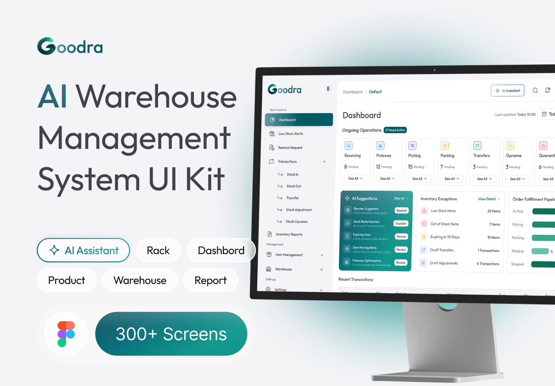
Task: Expand the Settings submenu chevron
Action: click(x=321, y=290)
